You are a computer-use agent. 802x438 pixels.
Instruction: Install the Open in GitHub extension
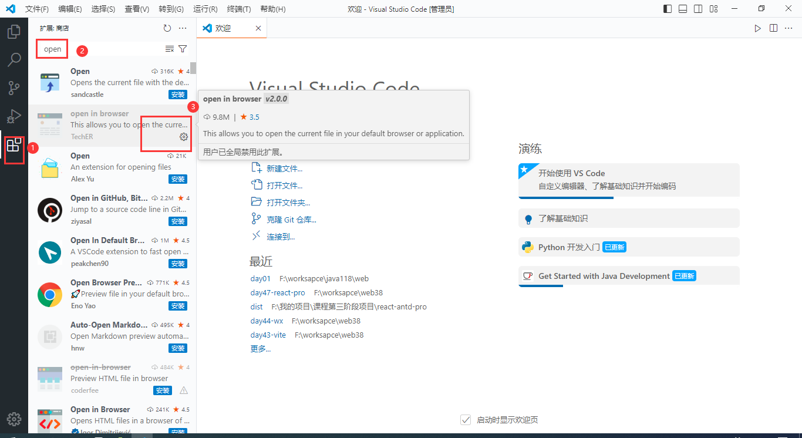[178, 221]
